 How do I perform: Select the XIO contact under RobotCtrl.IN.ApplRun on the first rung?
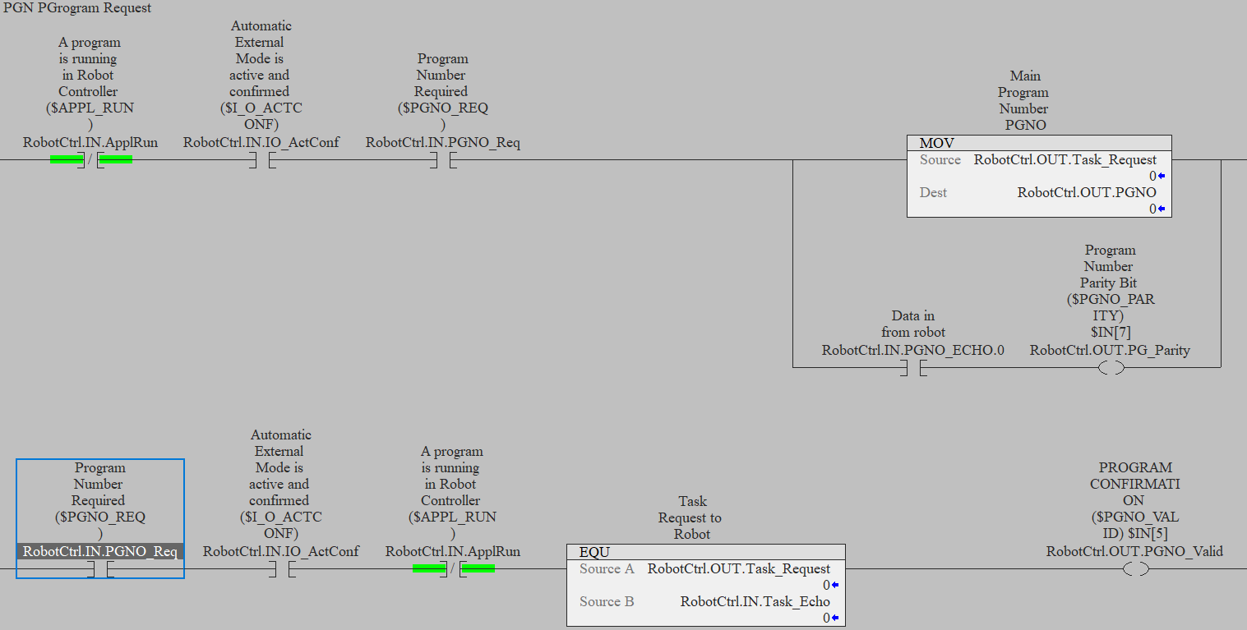[x=90, y=159]
